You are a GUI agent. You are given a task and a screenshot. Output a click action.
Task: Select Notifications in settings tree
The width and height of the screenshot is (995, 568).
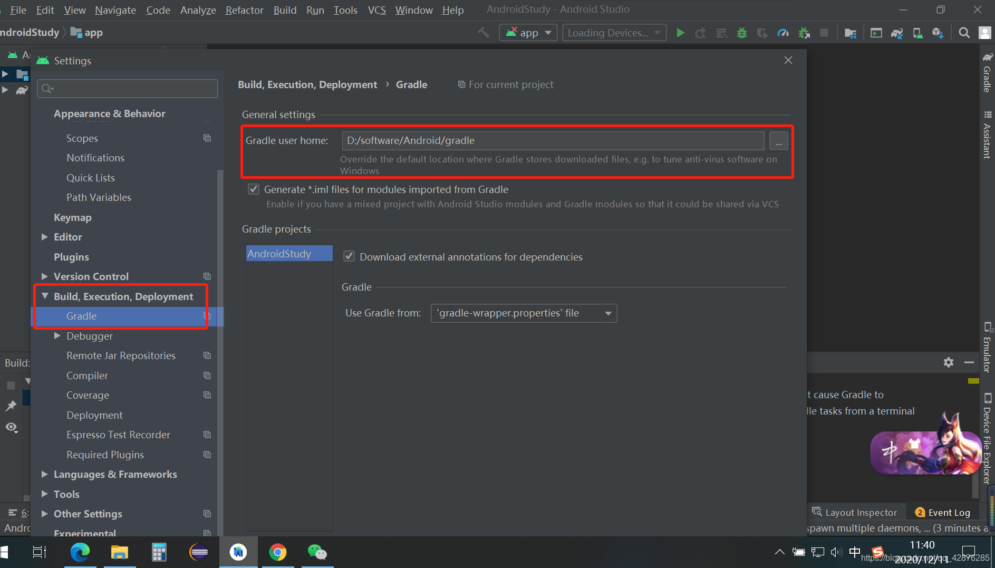95,158
